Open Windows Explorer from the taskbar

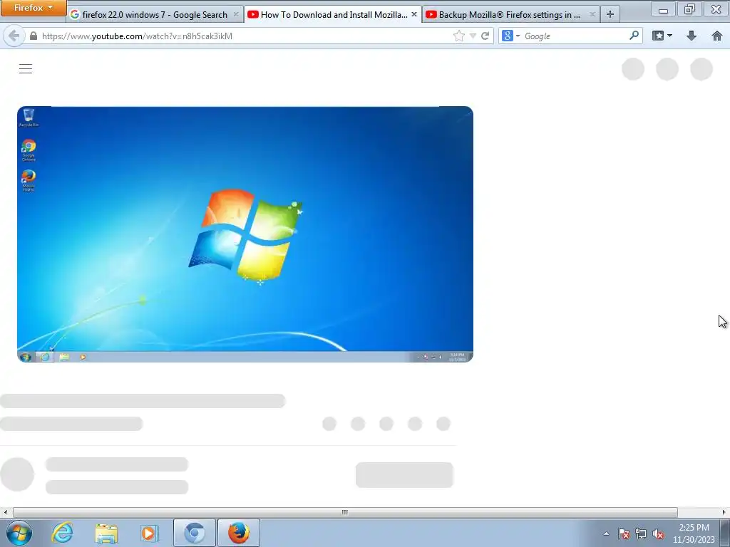tap(106, 533)
